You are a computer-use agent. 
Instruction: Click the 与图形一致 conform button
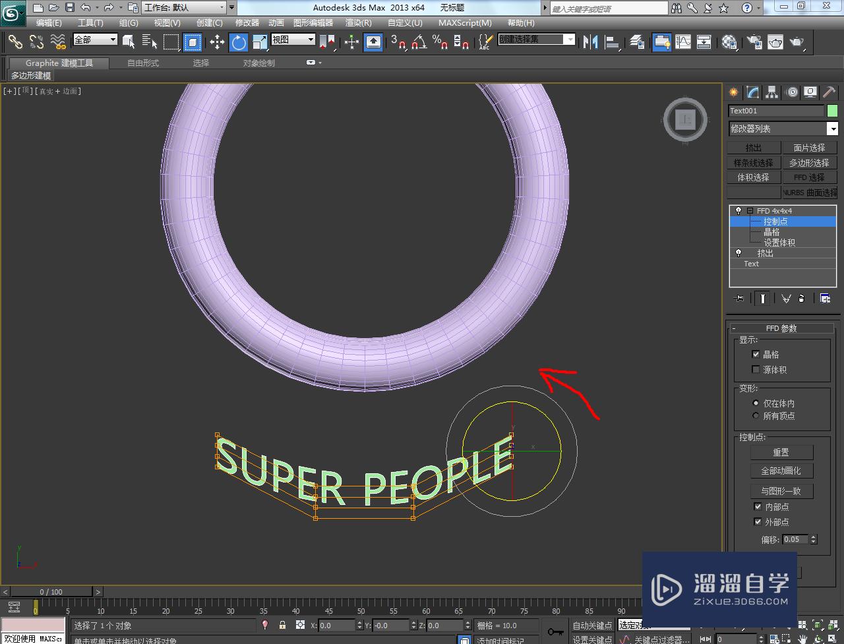(x=781, y=491)
